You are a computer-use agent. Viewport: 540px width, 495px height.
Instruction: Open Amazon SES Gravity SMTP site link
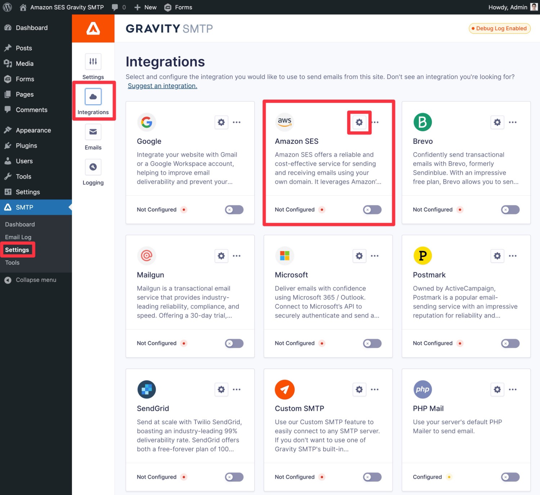pos(62,7)
